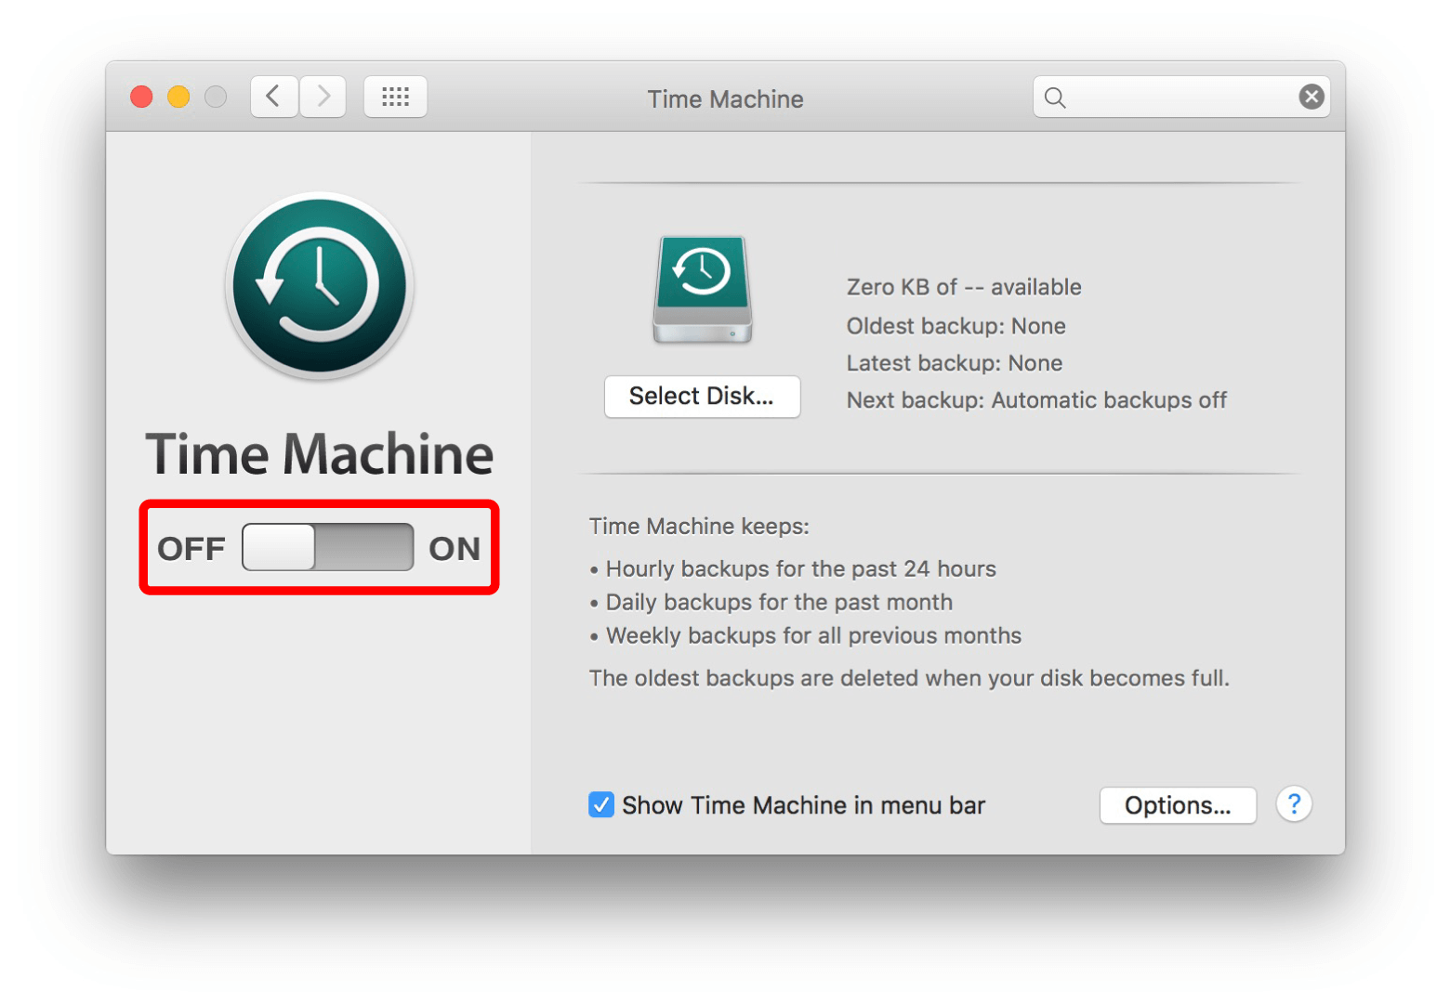The image size is (1450, 1004).
Task: Click the 'Zero KB of -- available' text
Action: click(964, 287)
